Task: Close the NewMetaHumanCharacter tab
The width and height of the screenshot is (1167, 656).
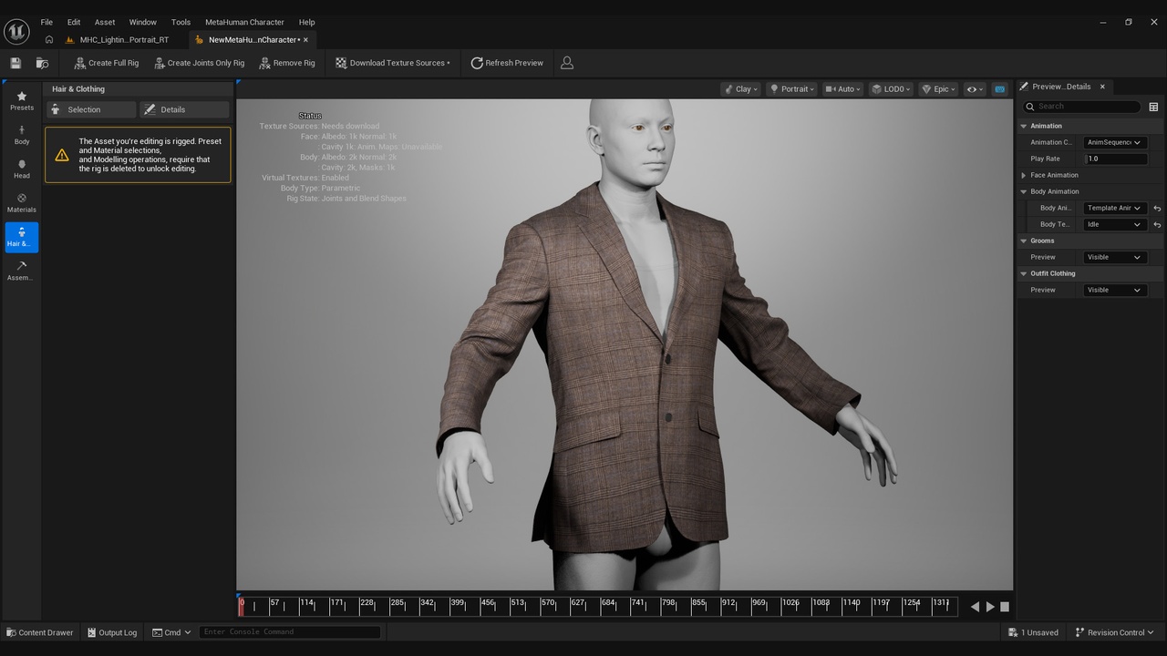Action: pos(305,40)
